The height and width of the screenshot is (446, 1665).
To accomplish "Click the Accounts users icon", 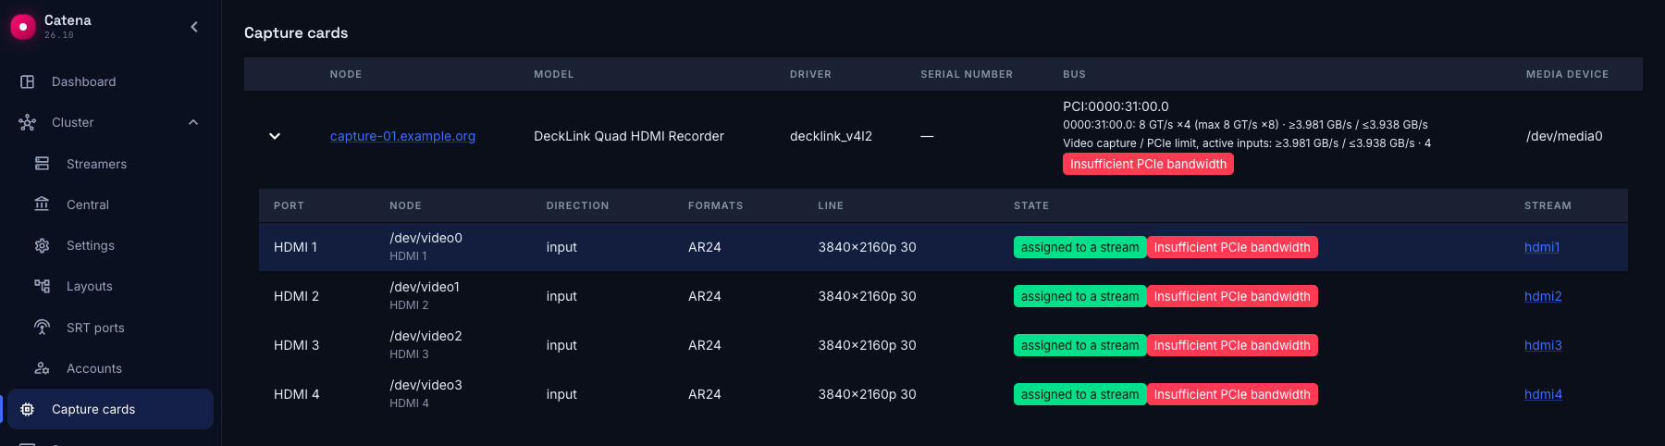I will [x=42, y=368].
